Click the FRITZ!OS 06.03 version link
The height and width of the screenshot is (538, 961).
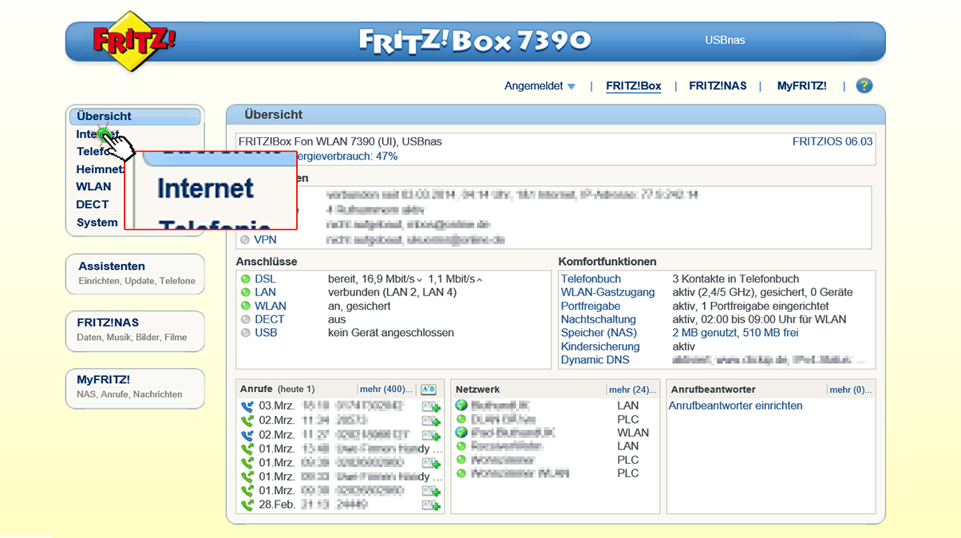[832, 142]
